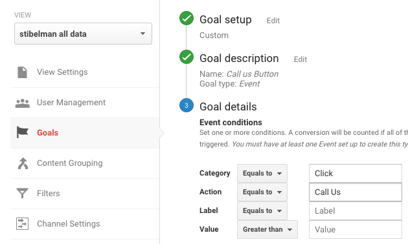Focus the Category field containing Click
The width and height of the screenshot is (408, 244).
pos(356,173)
